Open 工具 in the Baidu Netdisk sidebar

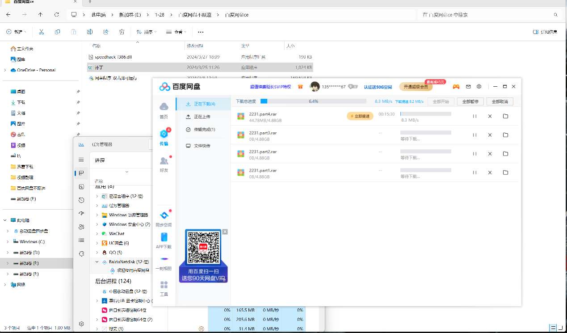tap(164, 288)
